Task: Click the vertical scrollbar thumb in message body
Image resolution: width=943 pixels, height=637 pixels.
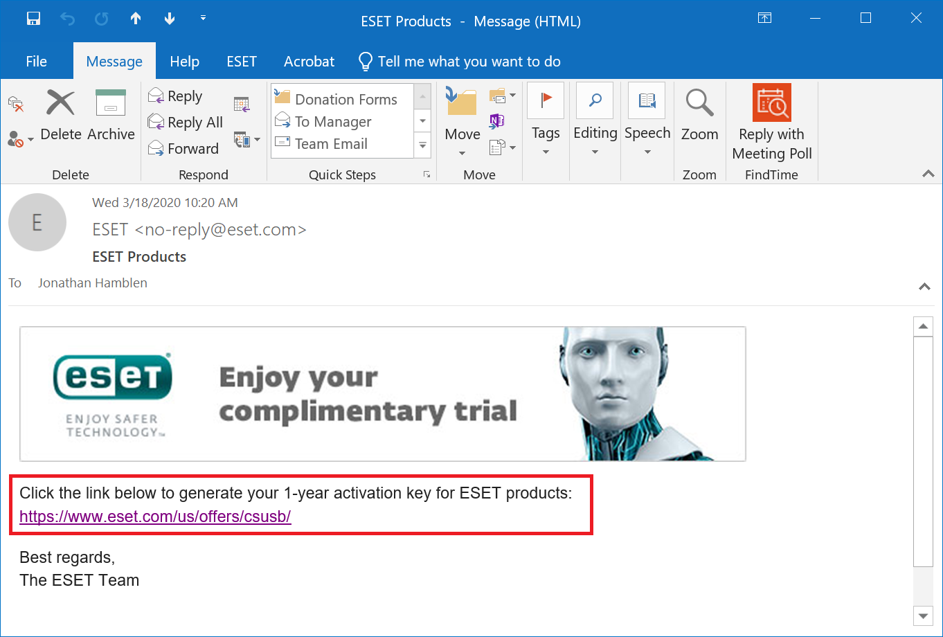Action: 924,452
